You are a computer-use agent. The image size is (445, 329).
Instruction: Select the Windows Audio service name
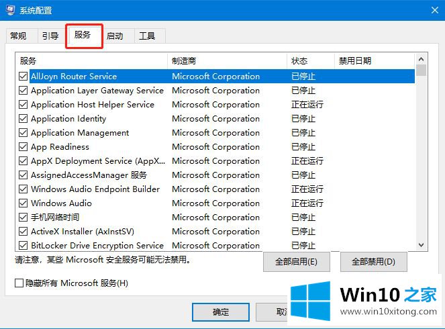61,203
